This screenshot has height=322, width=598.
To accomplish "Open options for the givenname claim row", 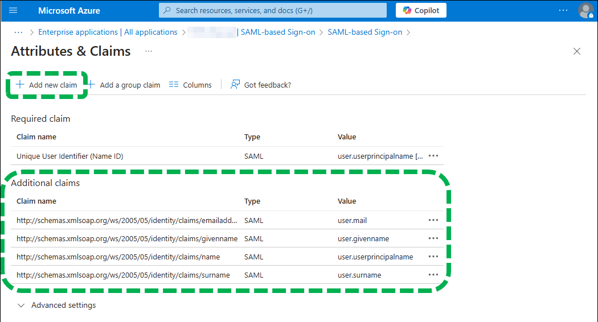I will point(433,238).
